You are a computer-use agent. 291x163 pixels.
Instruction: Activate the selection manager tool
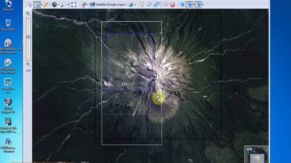pos(37,5)
